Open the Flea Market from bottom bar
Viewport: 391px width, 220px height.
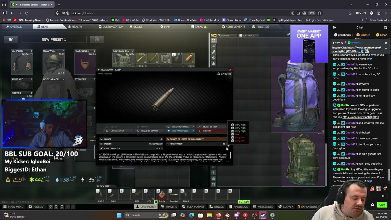[x=193, y=207]
